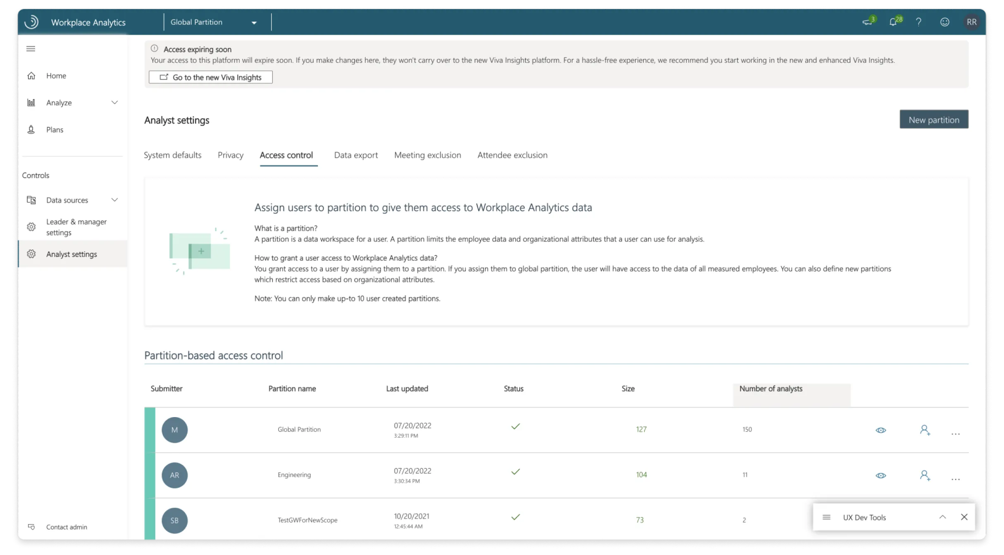View the Global Partition with the eye icon

pyautogui.click(x=880, y=430)
